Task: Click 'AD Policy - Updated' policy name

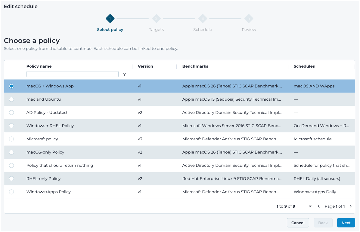Action: (47, 113)
